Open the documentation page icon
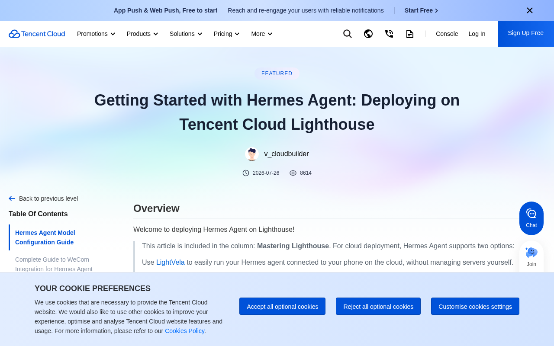This screenshot has height=346, width=554. click(410, 34)
